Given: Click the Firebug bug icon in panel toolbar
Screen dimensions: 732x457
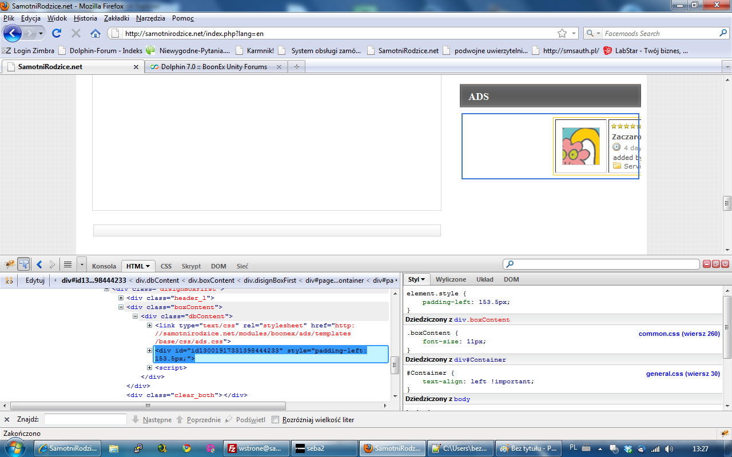Looking at the screenshot, I should click(10, 264).
